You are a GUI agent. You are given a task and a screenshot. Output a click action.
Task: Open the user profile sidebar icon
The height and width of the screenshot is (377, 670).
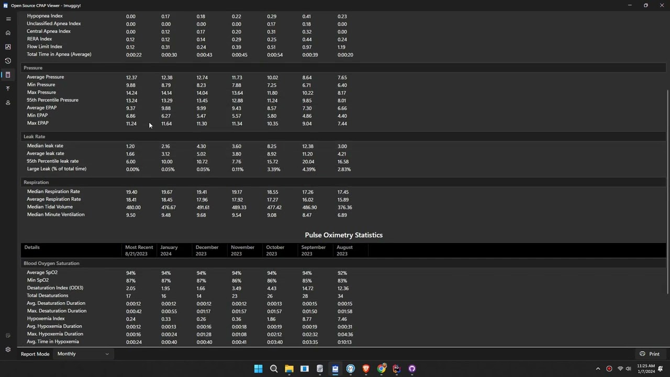pyautogui.click(x=8, y=103)
